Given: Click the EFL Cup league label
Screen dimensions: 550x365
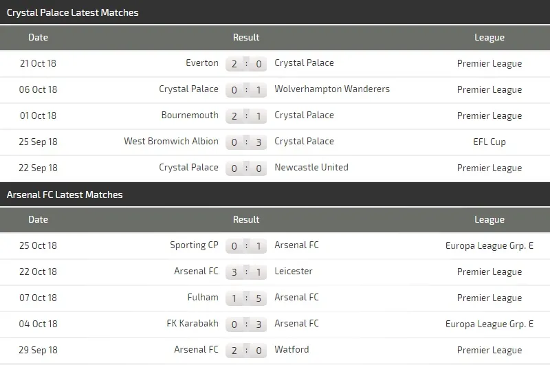Looking at the screenshot, I should (x=489, y=142).
